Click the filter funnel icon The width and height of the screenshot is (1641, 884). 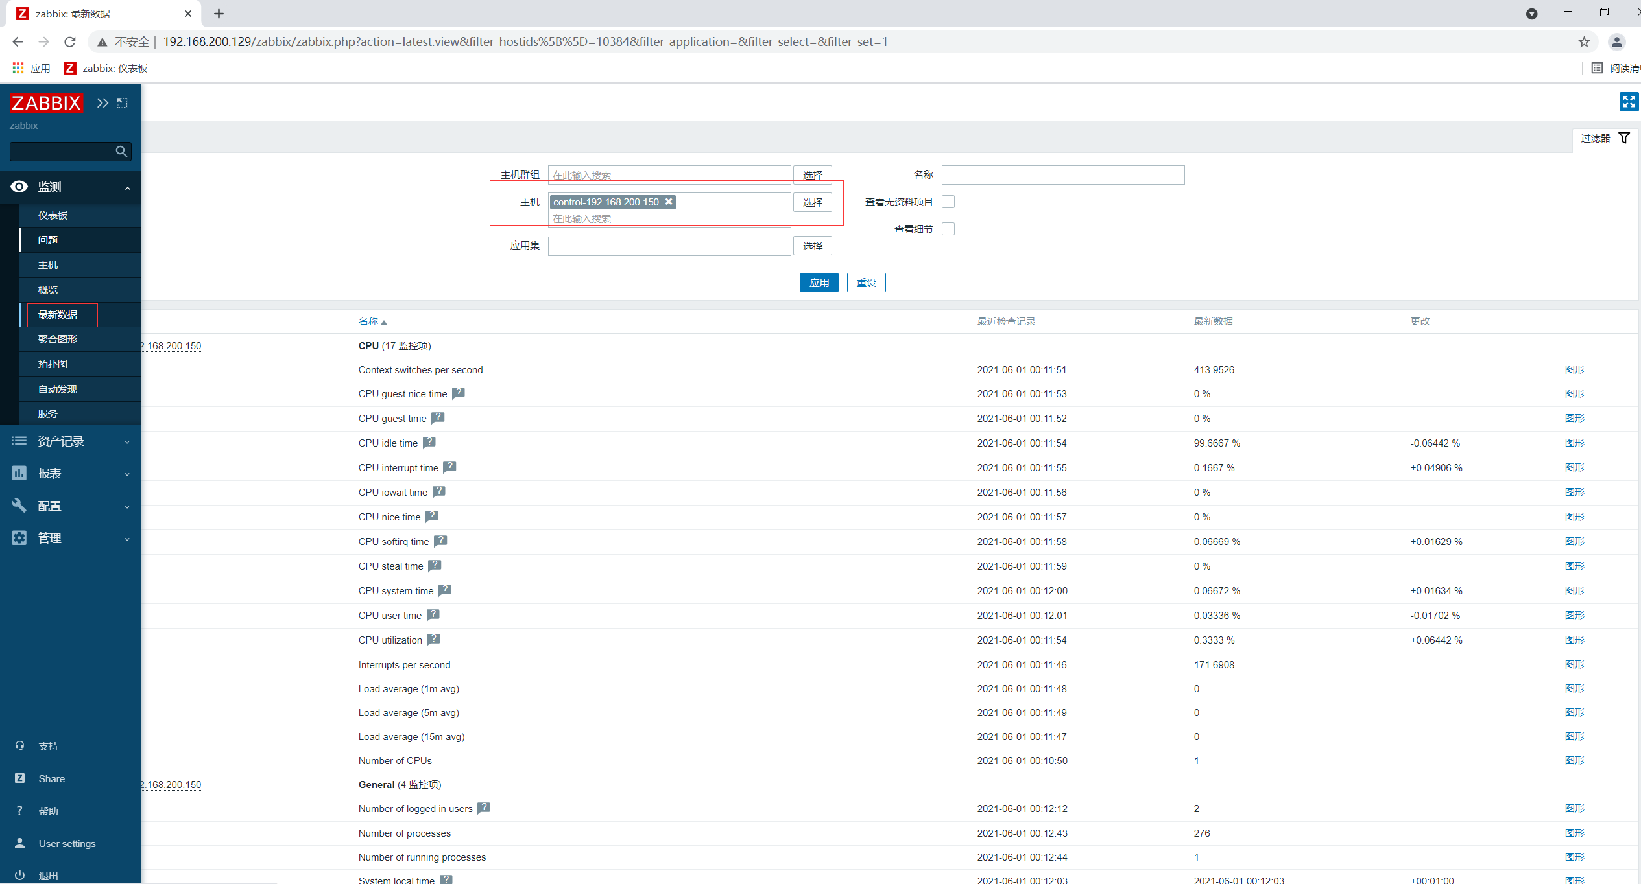pyautogui.click(x=1624, y=138)
